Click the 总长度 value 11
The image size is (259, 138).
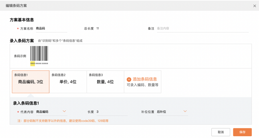click(x=98, y=29)
